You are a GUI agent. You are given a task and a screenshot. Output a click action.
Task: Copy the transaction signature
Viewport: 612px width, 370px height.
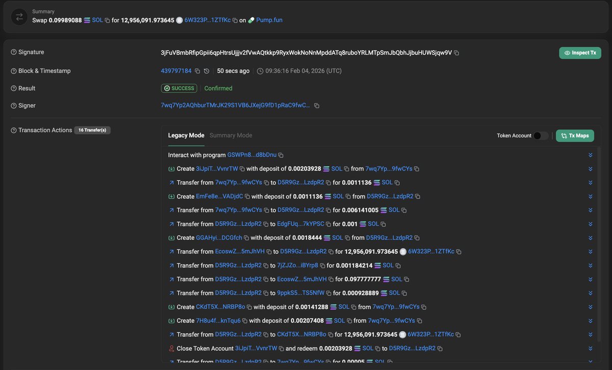[456, 53]
